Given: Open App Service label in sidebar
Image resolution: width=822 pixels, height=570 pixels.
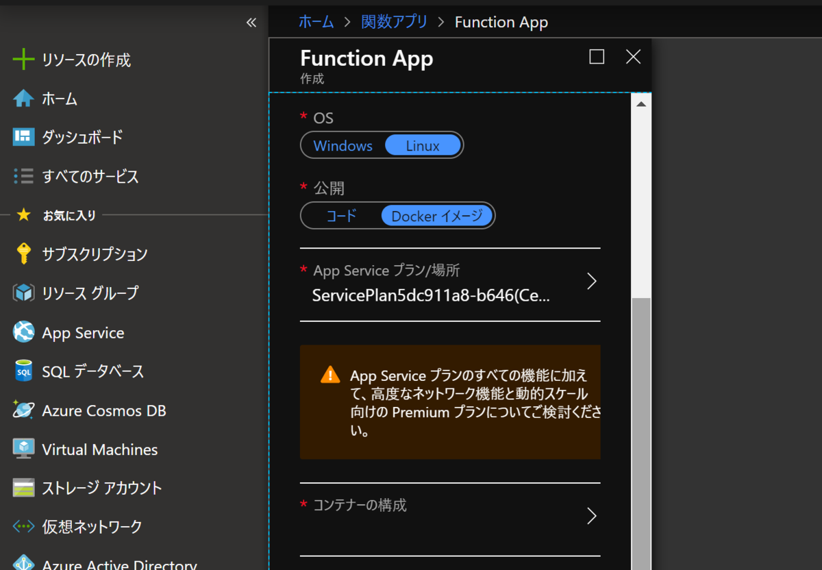Looking at the screenshot, I should (x=83, y=333).
